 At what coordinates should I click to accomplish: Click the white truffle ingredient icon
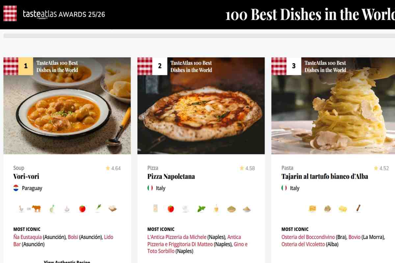pos(328,208)
